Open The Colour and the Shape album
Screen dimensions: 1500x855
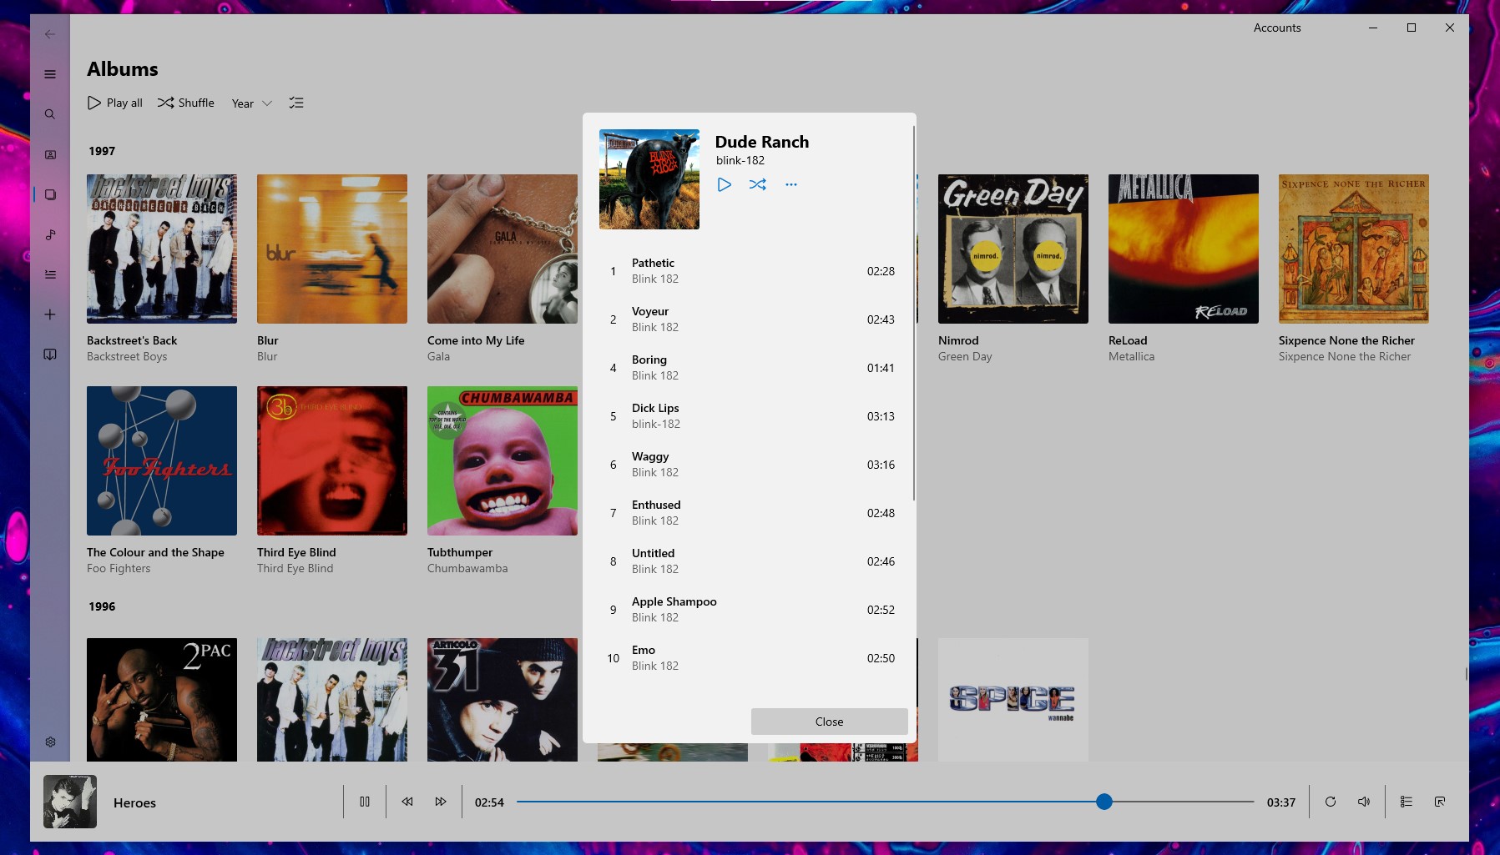pos(162,460)
